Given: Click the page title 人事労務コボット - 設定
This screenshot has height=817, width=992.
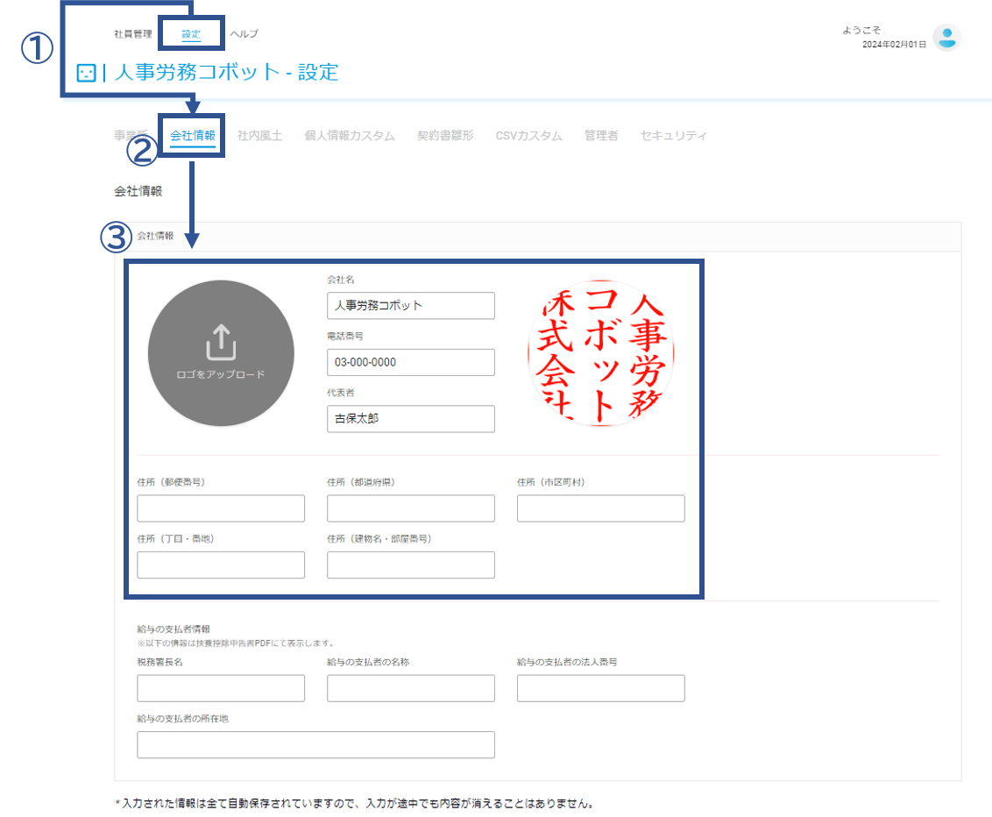Looking at the screenshot, I should click(x=226, y=72).
